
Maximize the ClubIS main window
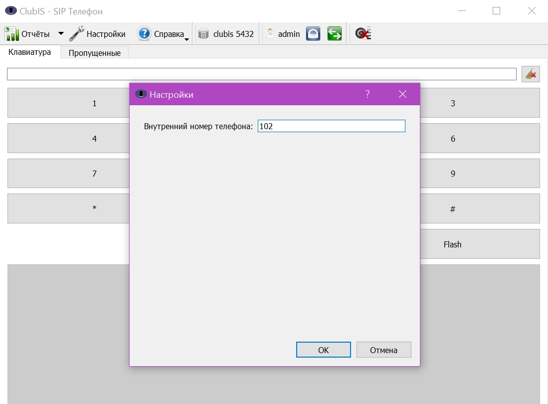tap(496, 11)
